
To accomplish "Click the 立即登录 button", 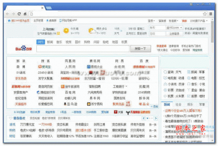I will tap(174, 34).
